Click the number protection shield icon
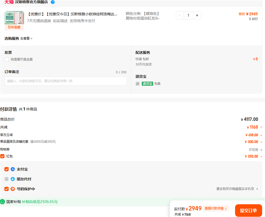 (x=13, y=189)
